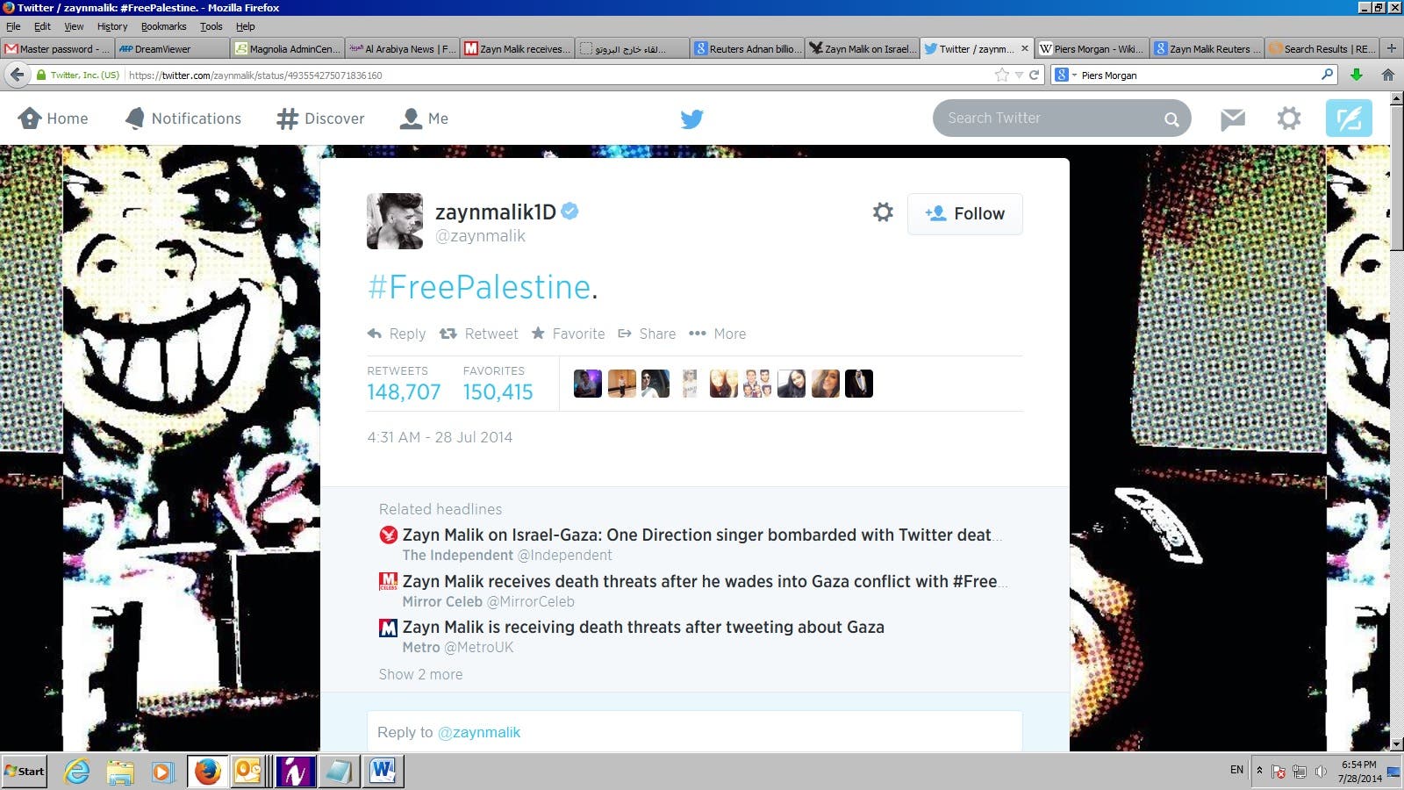The height and width of the screenshot is (790, 1404).
Task: Open the Me profile page
Action: 424,118
